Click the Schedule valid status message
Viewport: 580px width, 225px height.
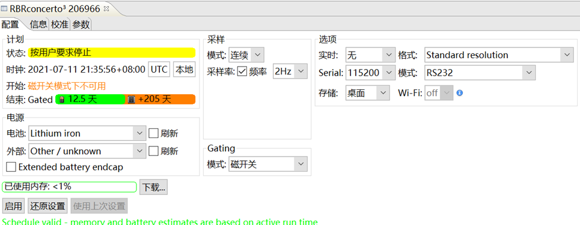(x=160, y=221)
